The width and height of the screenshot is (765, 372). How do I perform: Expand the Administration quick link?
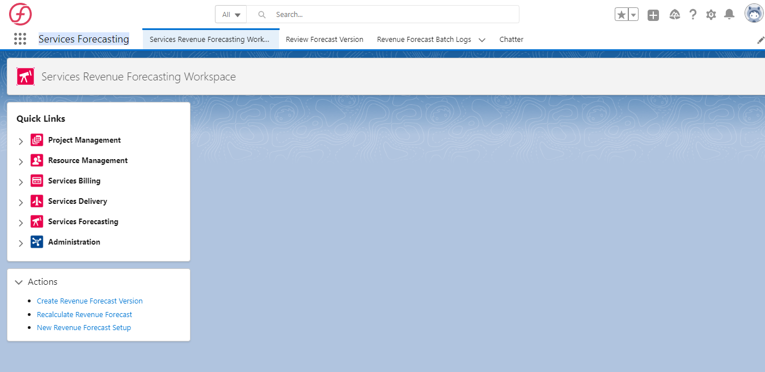[x=21, y=243]
